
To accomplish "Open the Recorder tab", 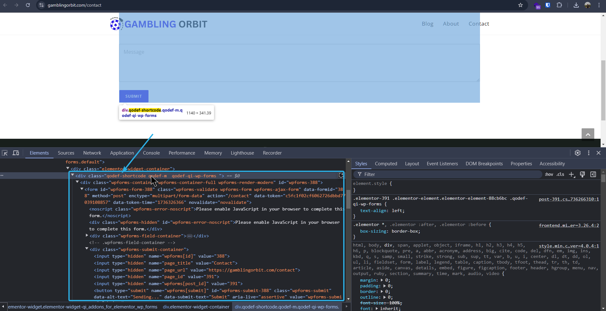I will tap(272, 153).
